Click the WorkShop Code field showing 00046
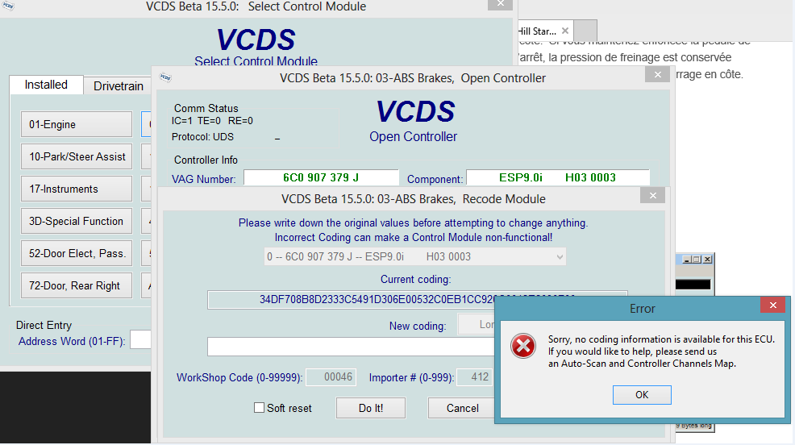 point(331,377)
